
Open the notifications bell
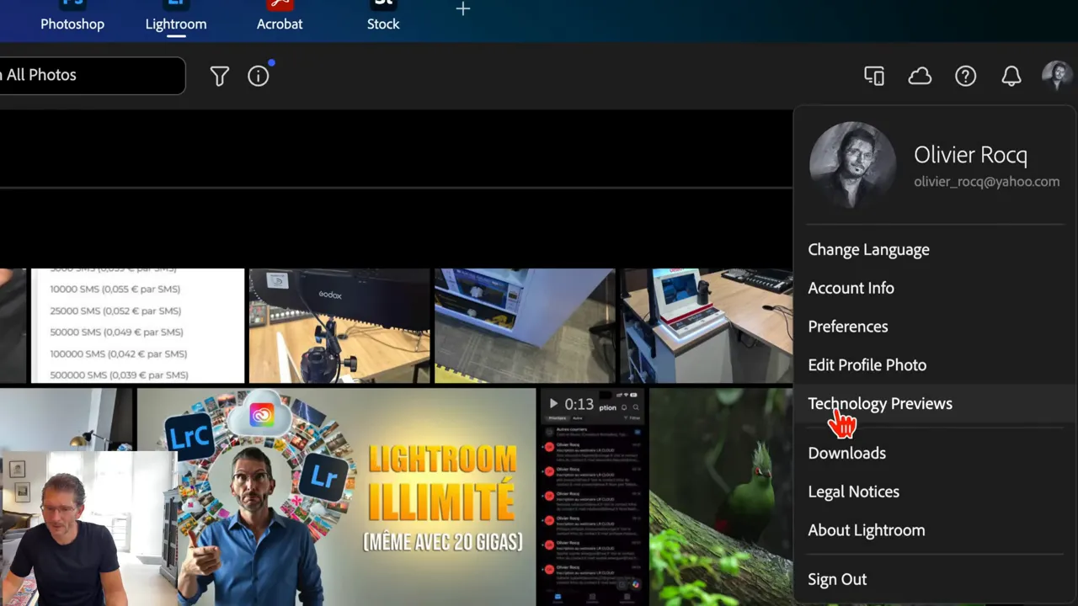[1011, 76]
